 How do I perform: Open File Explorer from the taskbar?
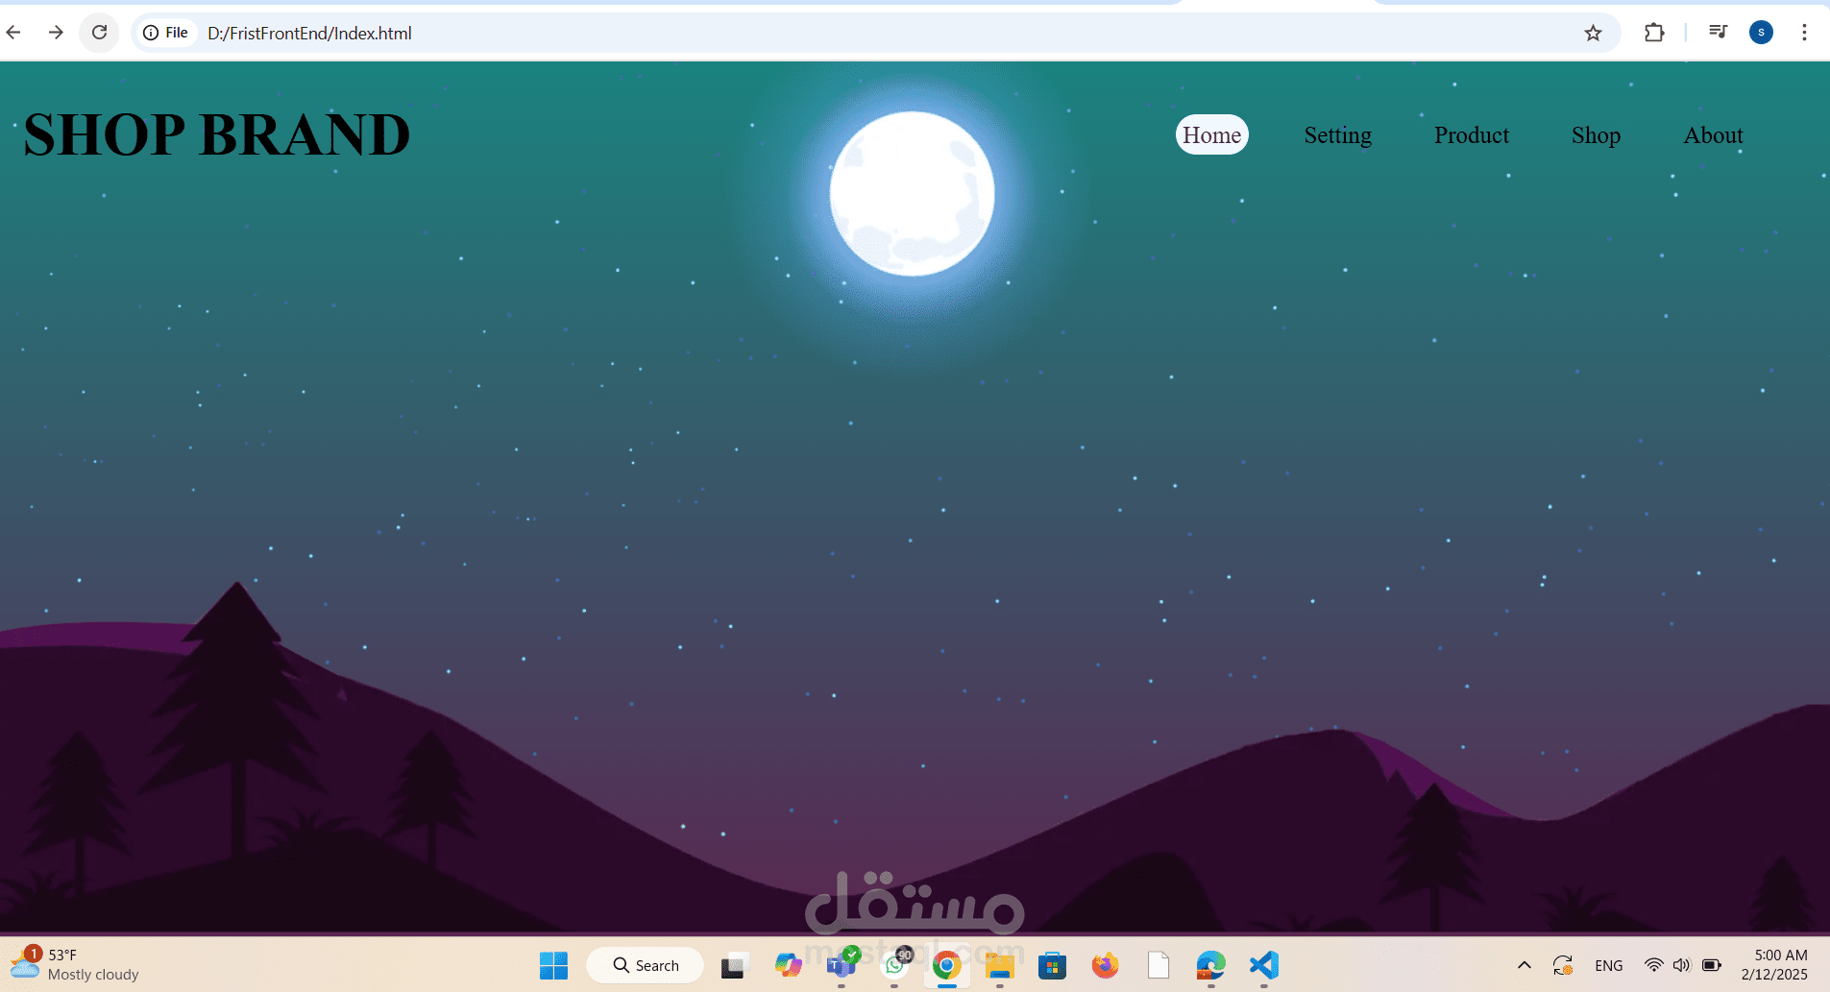coord(999,965)
